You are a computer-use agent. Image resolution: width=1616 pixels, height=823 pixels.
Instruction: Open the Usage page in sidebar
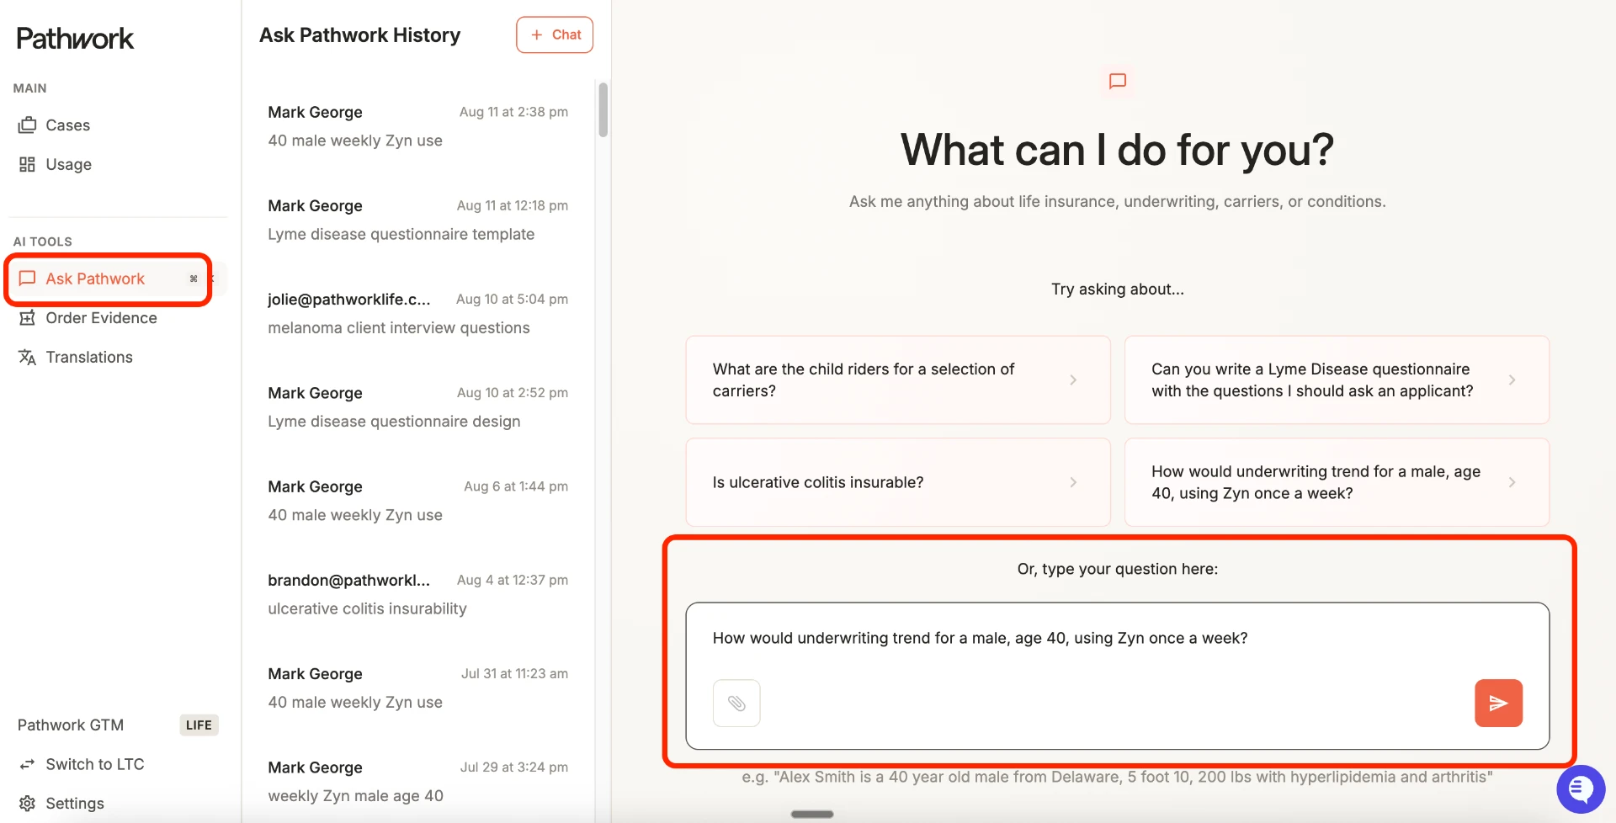click(x=68, y=164)
